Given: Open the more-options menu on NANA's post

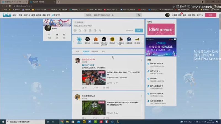Looking at the screenshot, I should coord(142,60).
